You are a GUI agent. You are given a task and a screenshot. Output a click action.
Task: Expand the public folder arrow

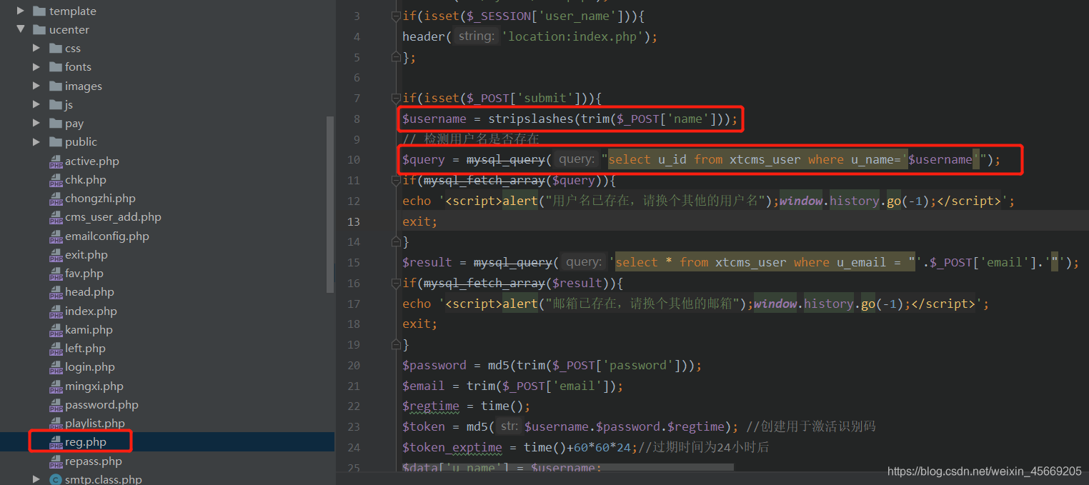[36, 142]
